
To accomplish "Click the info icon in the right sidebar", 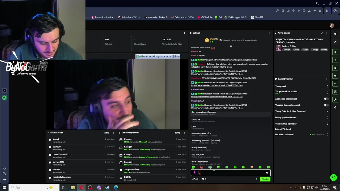I will pos(335,34).
